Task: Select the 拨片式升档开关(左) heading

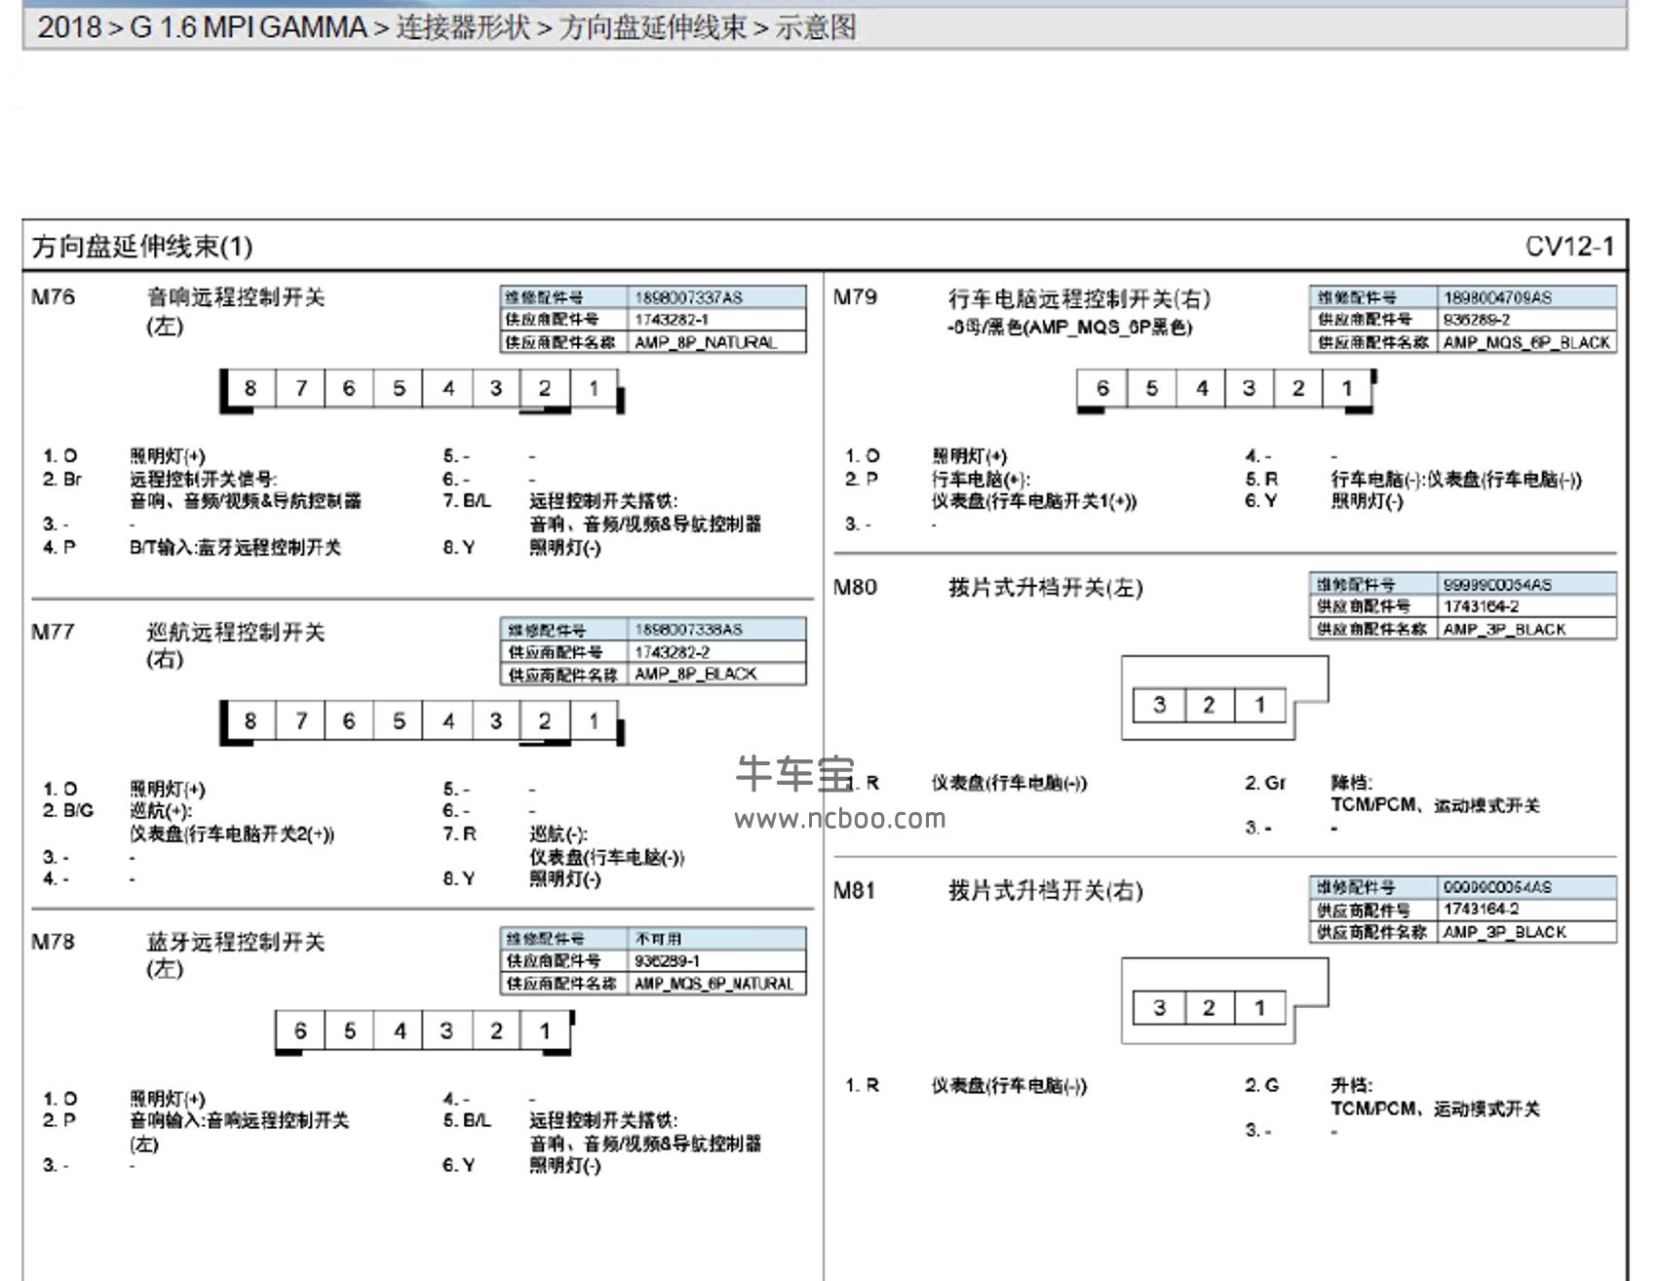Action: tap(1045, 587)
